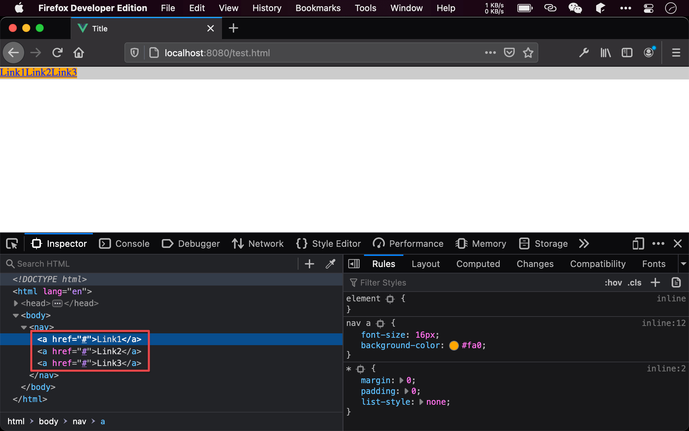The height and width of the screenshot is (431, 689).
Task: Select the Fonts sidebar tab
Action: tap(654, 264)
